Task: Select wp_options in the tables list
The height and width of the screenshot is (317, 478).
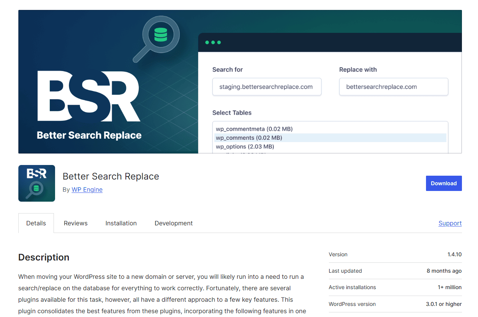Action: tap(245, 146)
